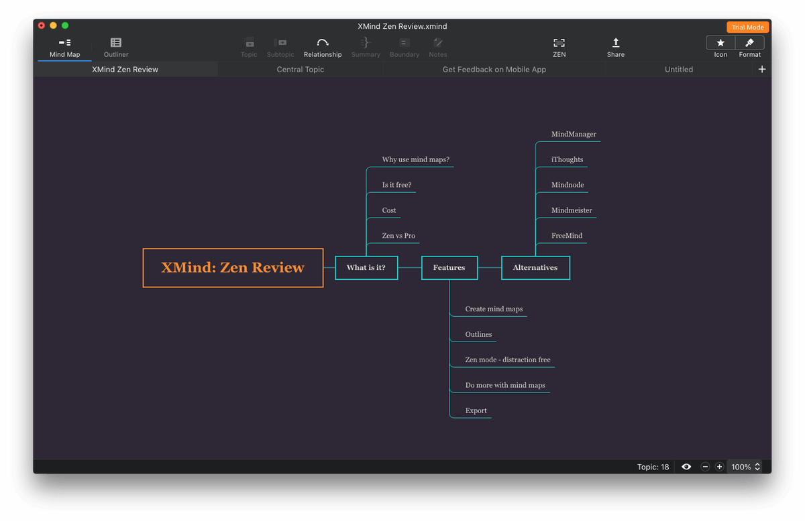
Task: Open the Share menu
Action: [x=615, y=47]
